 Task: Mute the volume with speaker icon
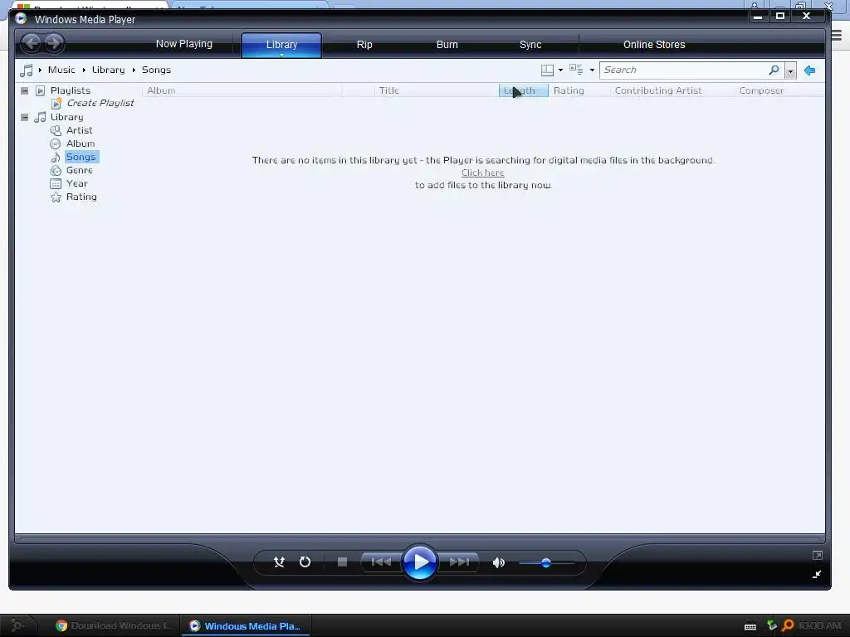tap(499, 563)
